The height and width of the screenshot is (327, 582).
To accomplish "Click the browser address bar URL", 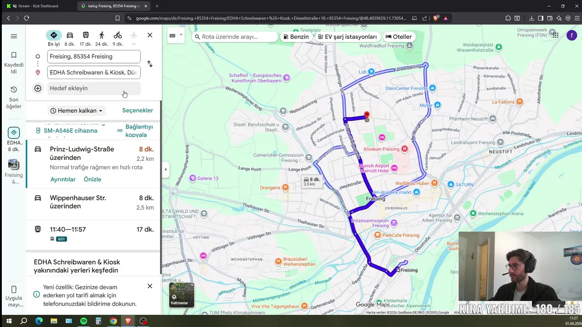I will tap(271, 18).
